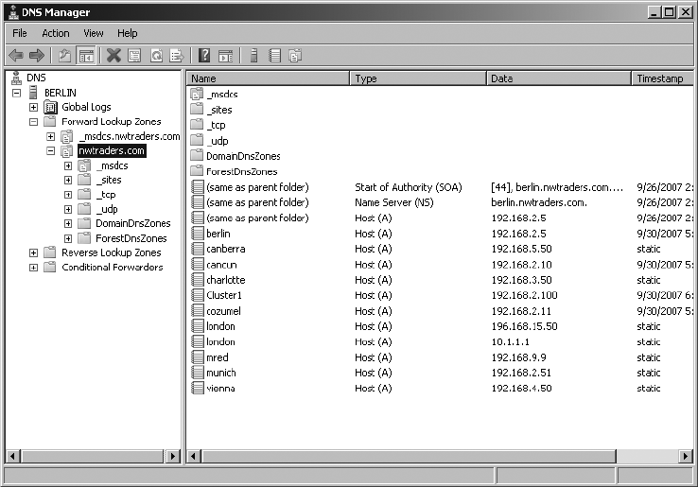698x487 pixels.
Task: Open the Properties toolbar icon
Action: pos(134,56)
